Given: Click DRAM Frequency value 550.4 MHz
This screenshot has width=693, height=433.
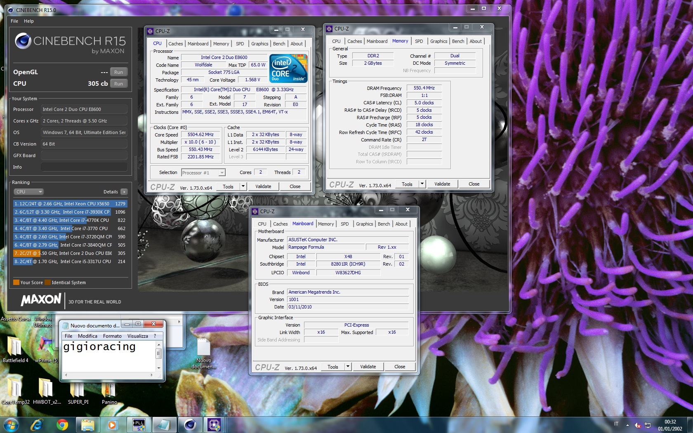Looking at the screenshot, I should point(424,88).
